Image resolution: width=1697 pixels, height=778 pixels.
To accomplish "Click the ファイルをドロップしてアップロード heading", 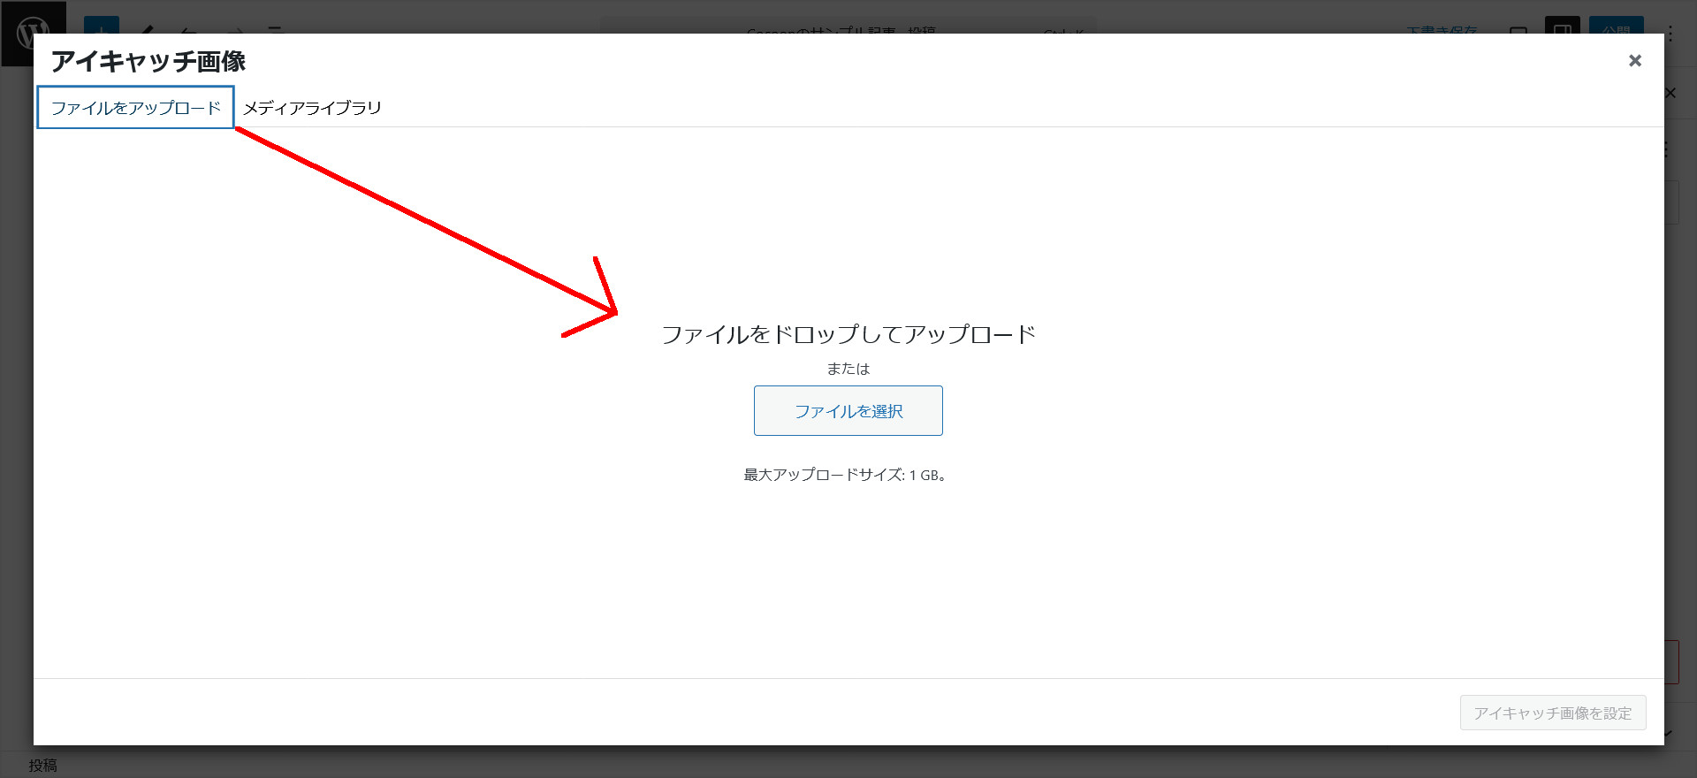I will tap(848, 334).
